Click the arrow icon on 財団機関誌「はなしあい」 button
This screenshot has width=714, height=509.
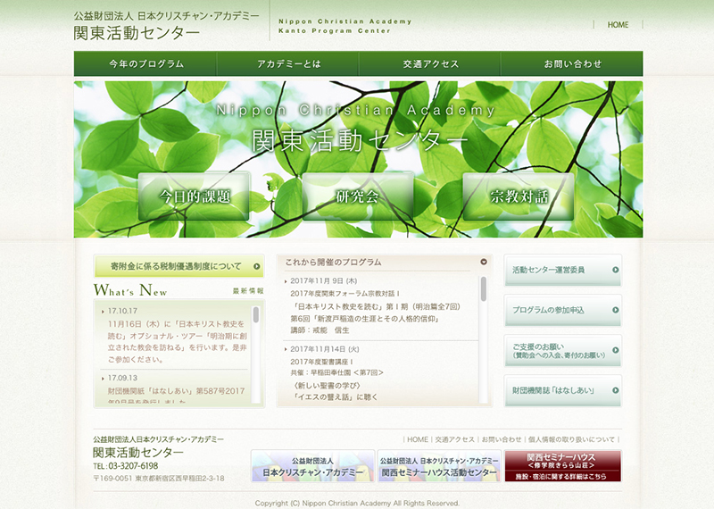615,391
